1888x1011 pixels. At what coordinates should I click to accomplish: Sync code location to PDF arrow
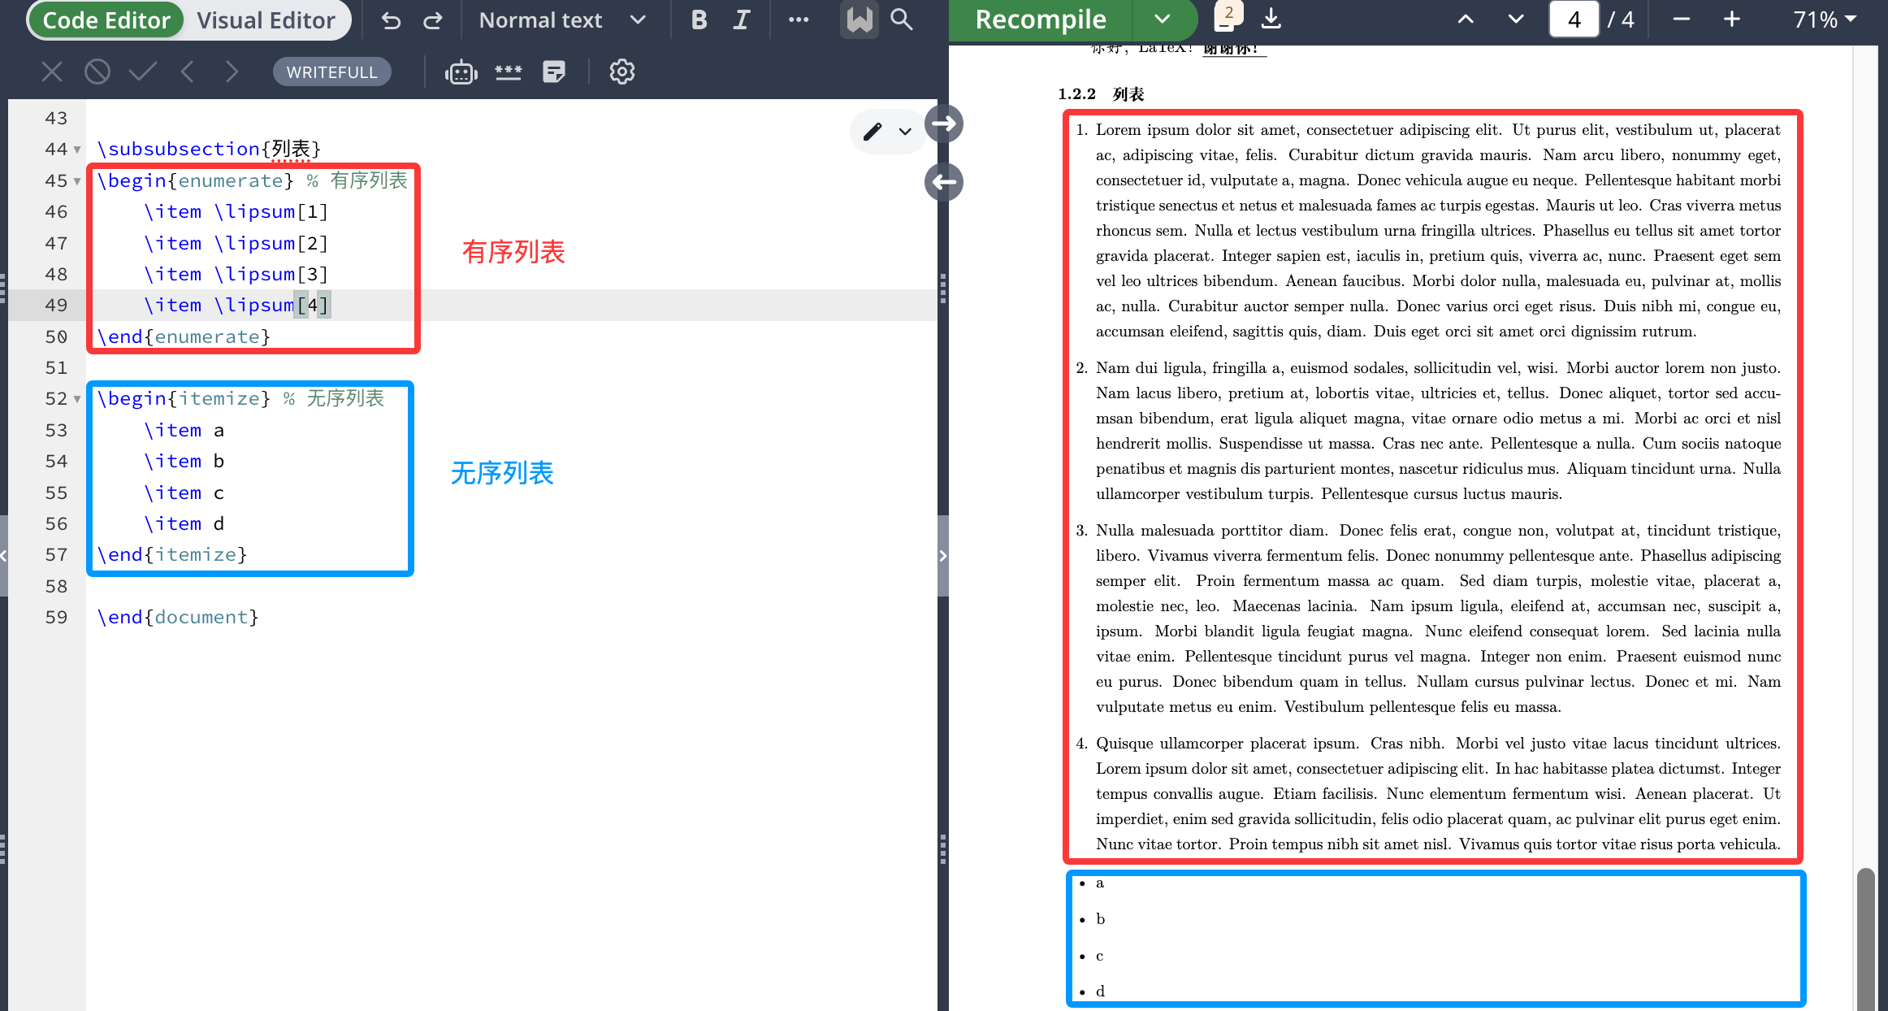(944, 124)
